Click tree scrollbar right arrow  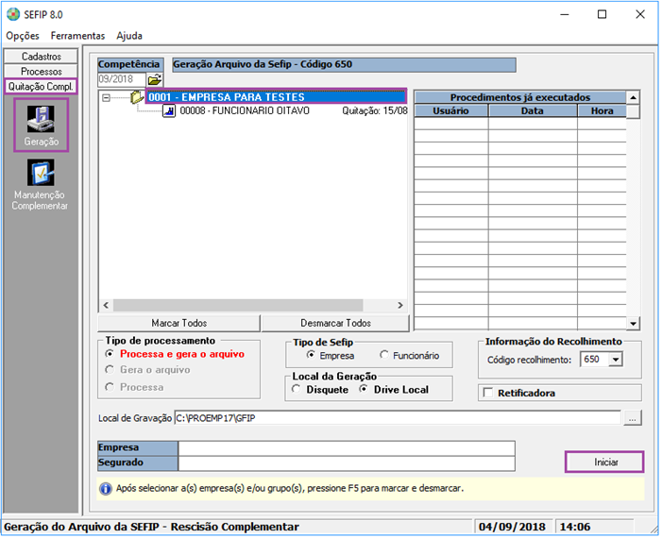(399, 305)
